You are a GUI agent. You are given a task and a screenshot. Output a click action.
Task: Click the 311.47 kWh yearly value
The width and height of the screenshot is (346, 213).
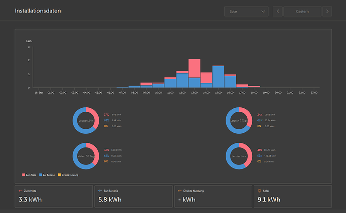point(270,150)
